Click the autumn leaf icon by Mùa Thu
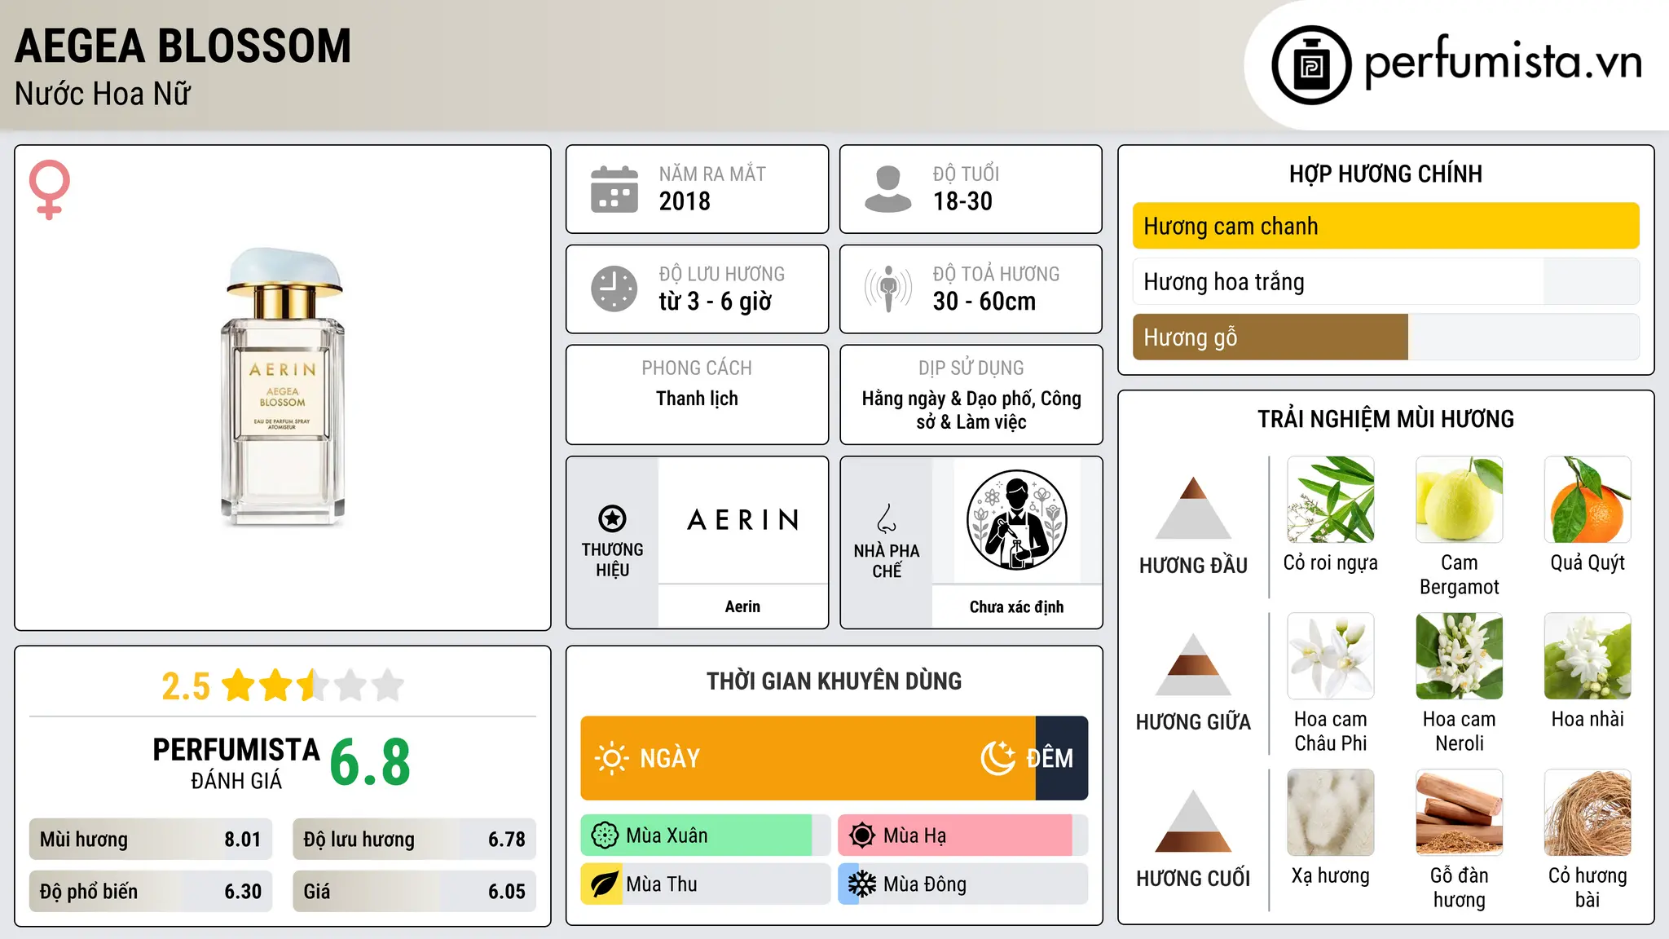 pyautogui.click(x=605, y=884)
